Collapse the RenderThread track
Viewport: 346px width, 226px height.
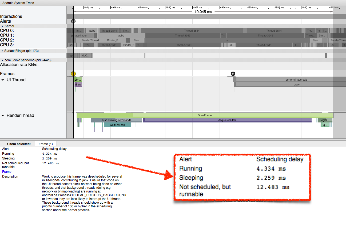(3, 116)
